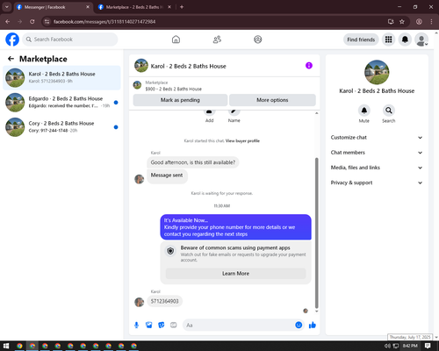Search within the conversation
Viewport: 439px width, 351px height.
(389, 111)
